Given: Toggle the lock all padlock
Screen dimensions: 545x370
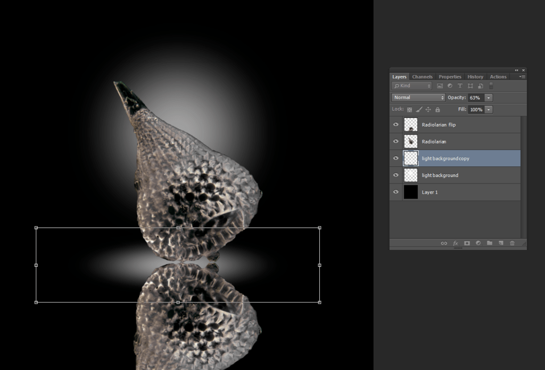Looking at the screenshot, I should [x=437, y=110].
